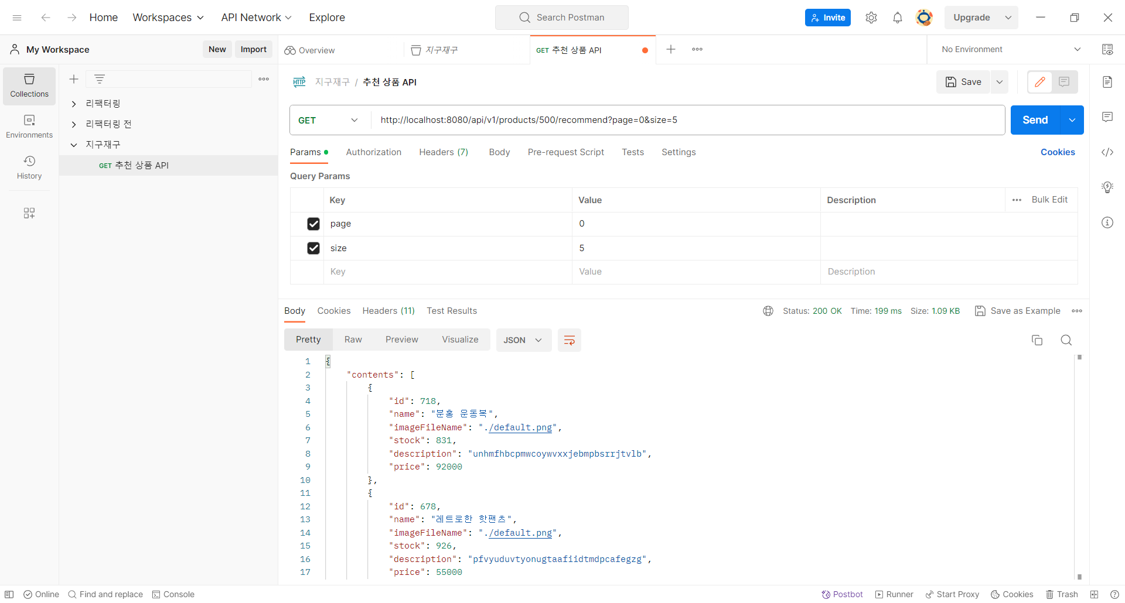Open the settings gear icon
Viewport: 1125px width, 603px height.
pos(871,18)
